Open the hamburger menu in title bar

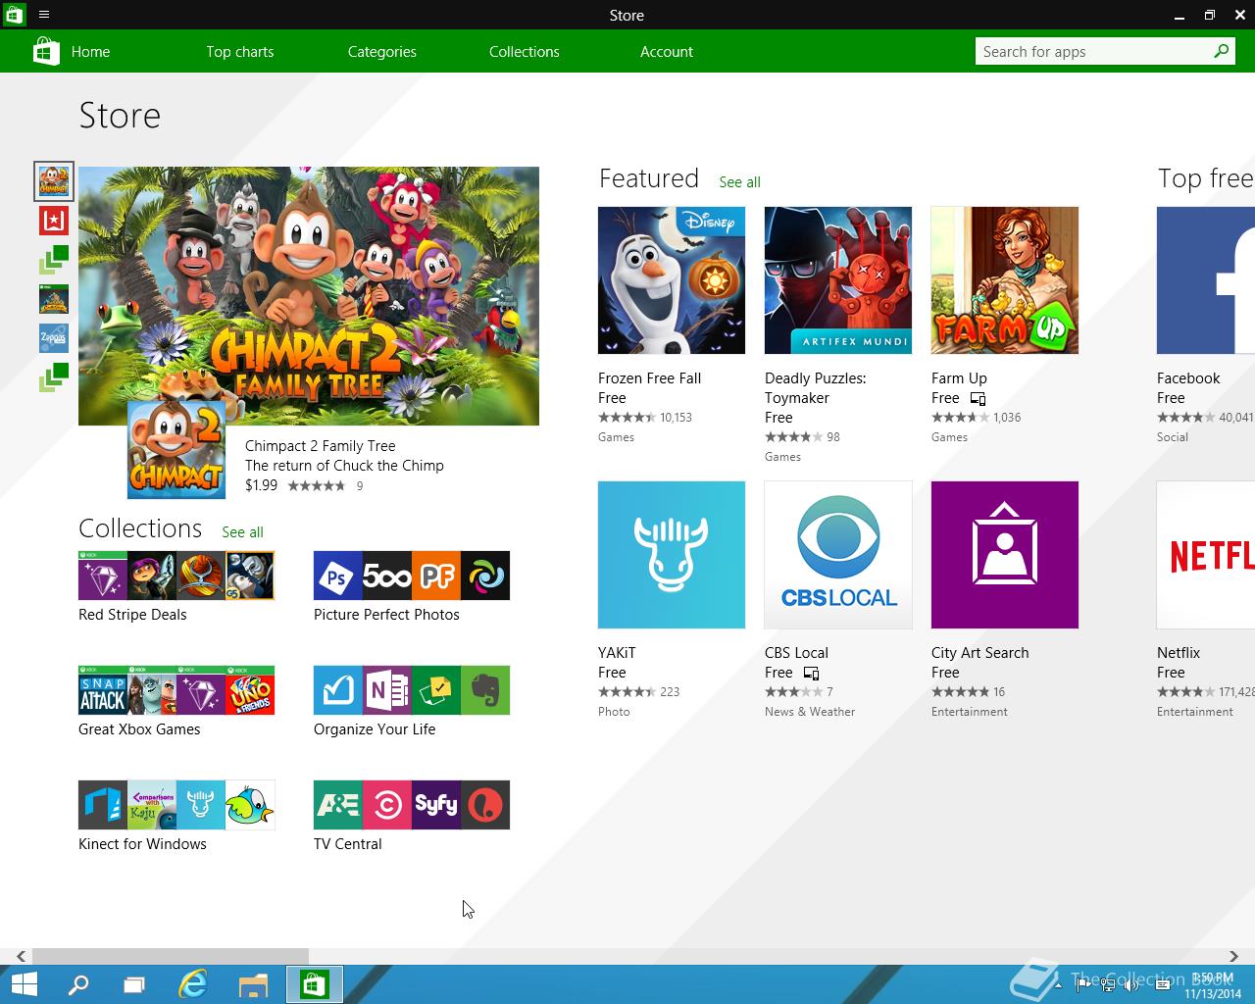pyautogui.click(x=44, y=15)
